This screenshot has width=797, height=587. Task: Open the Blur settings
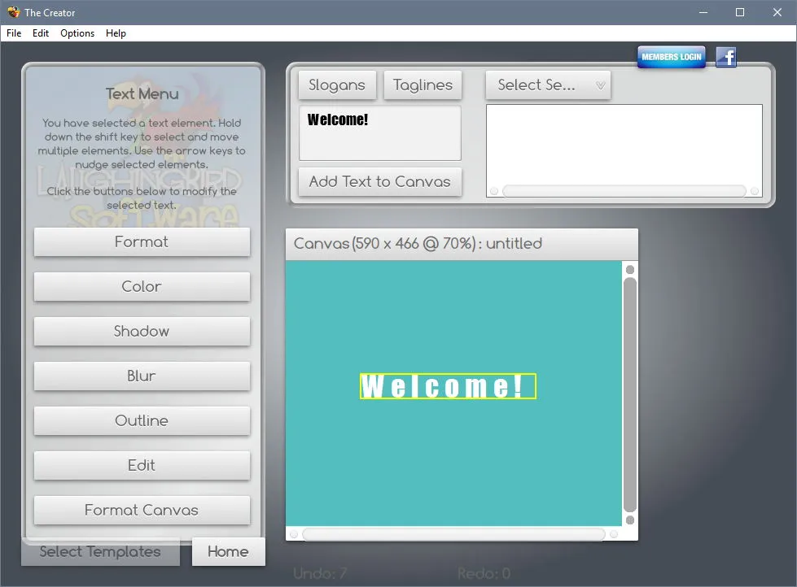142,376
